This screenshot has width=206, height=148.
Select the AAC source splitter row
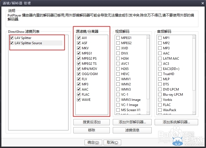click(x=85, y=89)
